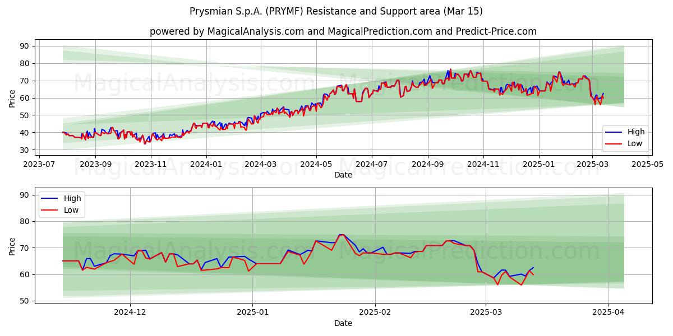Image resolution: width=673 pixels, height=336 pixels.
Task: Click the bottom chart x-axis label '2024-12'
Action: point(130,313)
